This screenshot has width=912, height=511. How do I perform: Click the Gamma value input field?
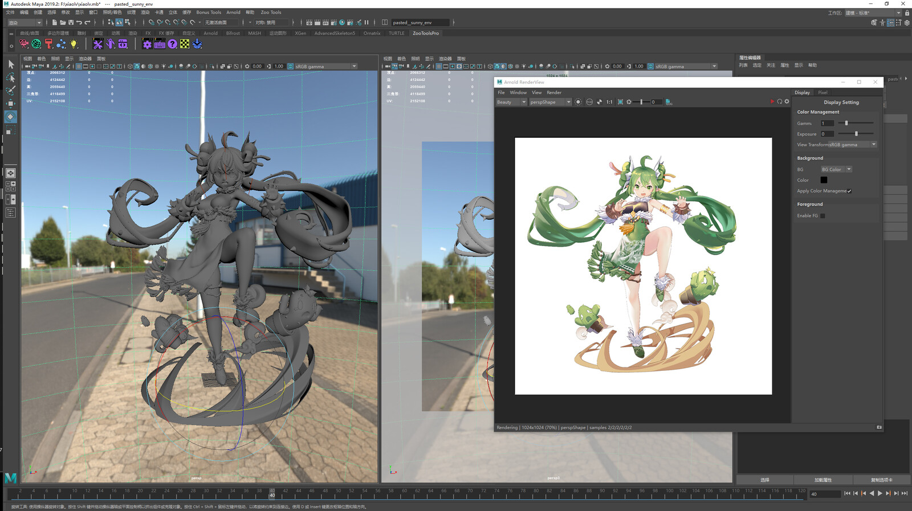click(x=827, y=123)
